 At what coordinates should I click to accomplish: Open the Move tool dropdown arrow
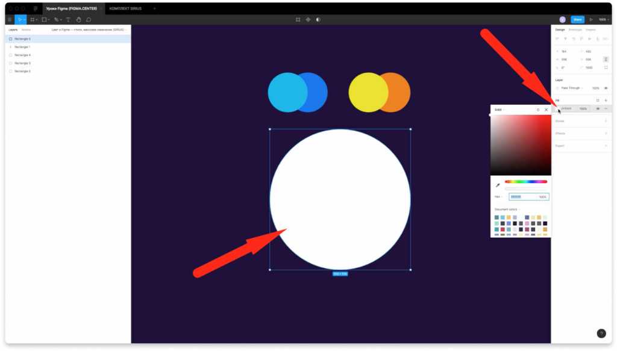(x=24, y=20)
